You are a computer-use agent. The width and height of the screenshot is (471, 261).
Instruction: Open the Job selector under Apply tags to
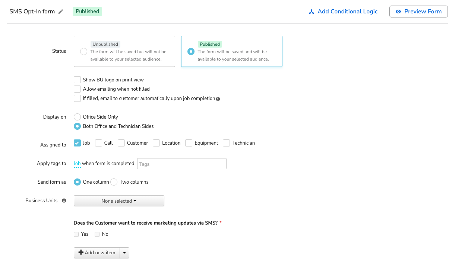pos(77,163)
